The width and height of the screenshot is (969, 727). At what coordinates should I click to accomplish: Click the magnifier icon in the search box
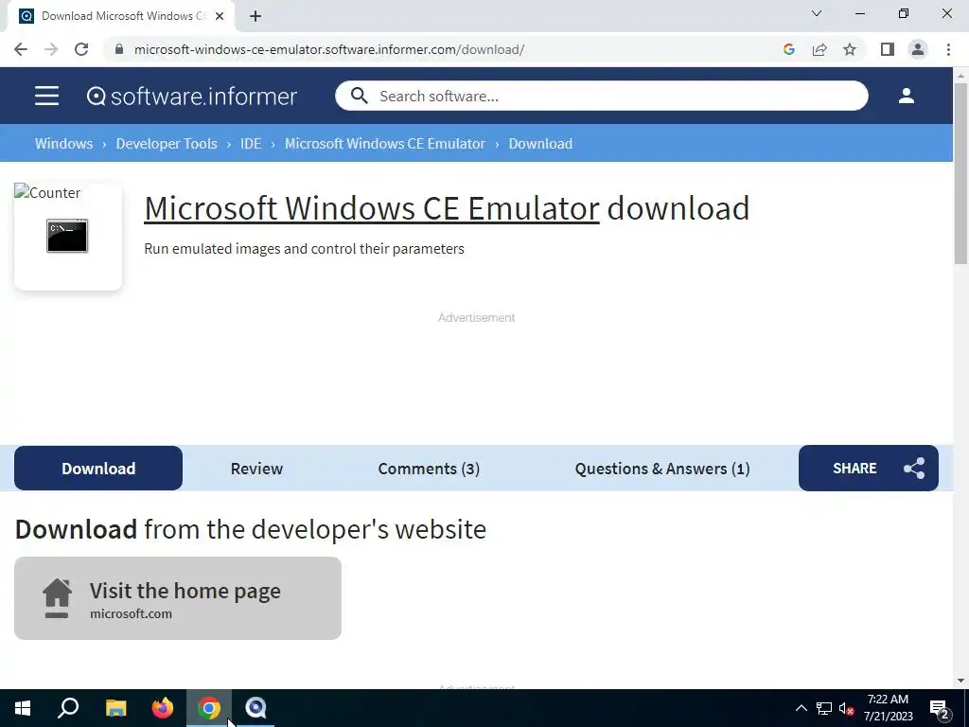point(359,96)
